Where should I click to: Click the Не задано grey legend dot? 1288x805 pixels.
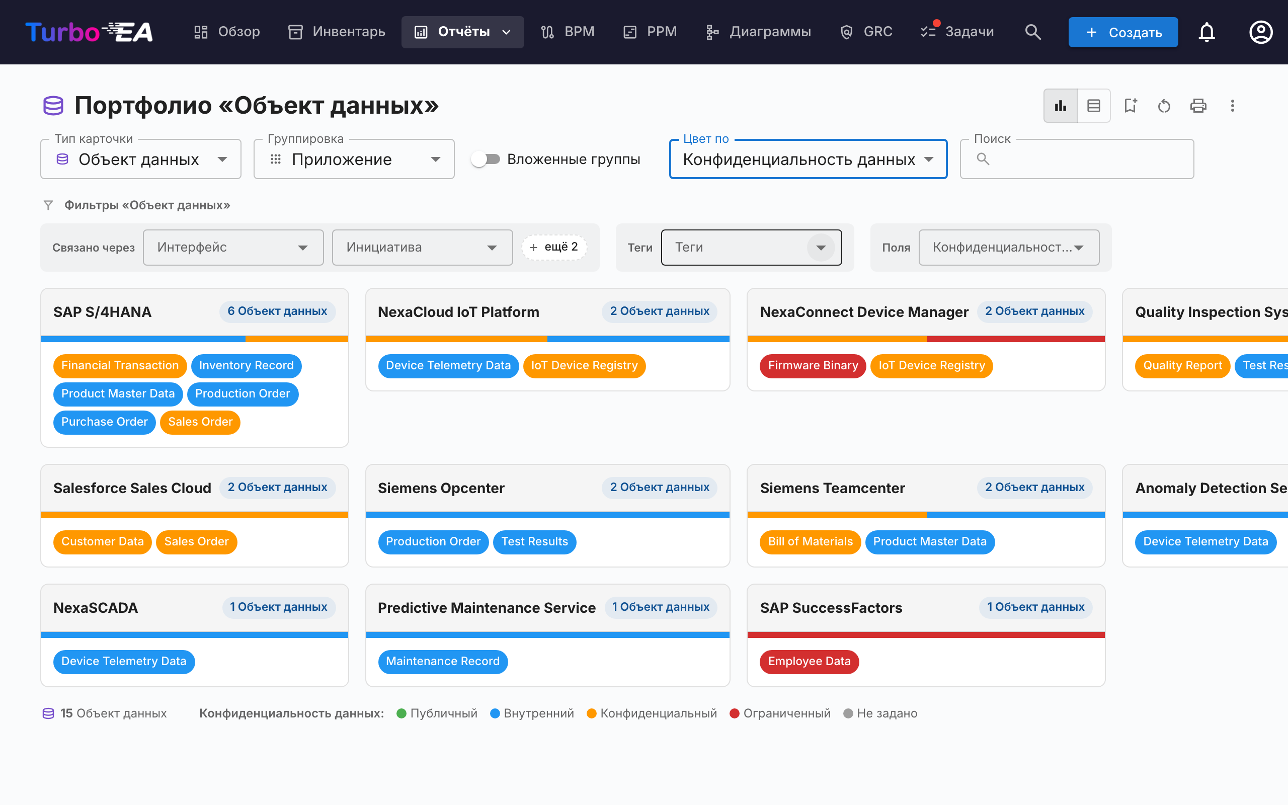tap(848, 713)
